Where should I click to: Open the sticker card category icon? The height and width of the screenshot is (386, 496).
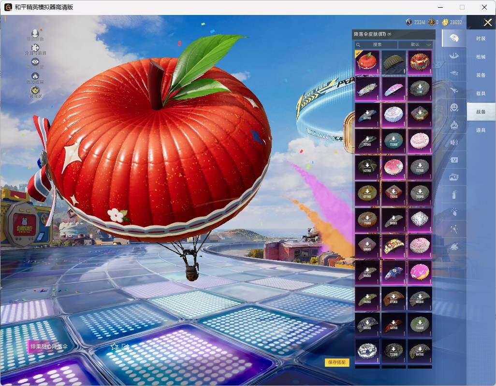coord(454,160)
